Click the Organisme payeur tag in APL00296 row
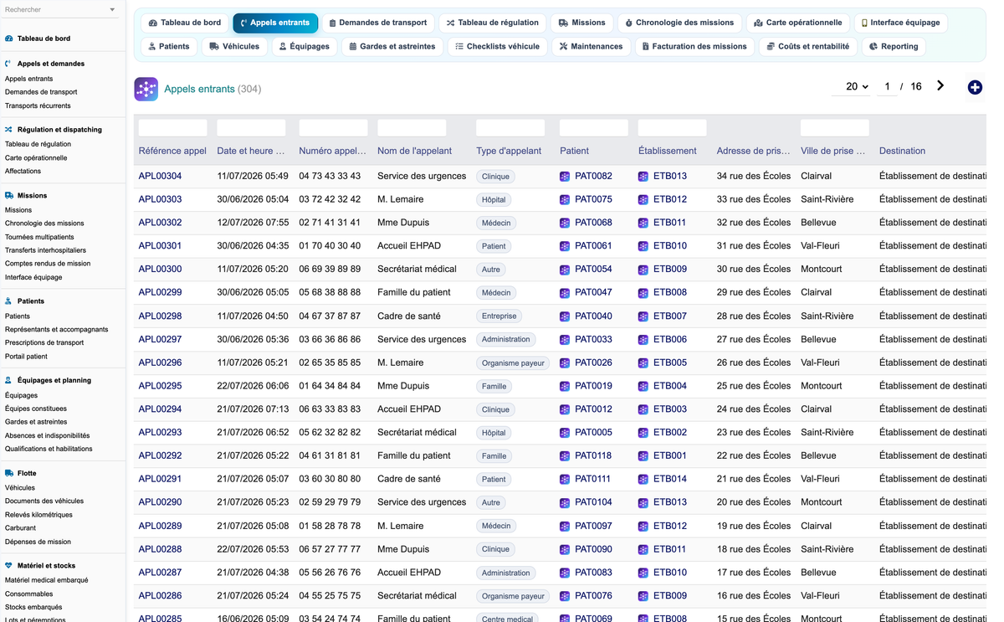Screen dimensions: 1004x622 [x=513, y=363]
